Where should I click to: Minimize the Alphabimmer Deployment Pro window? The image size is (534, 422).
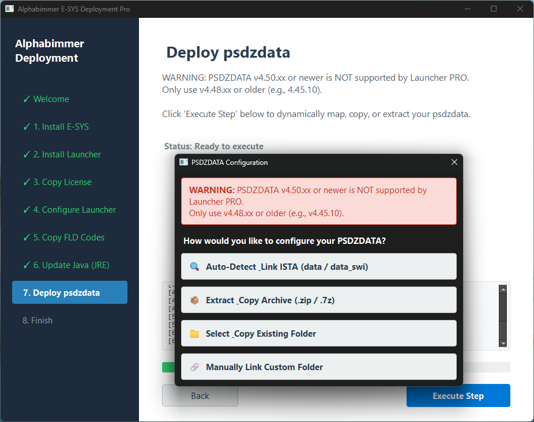[x=468, y=9]
